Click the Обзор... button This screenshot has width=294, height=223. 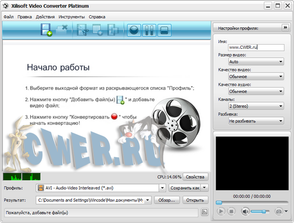[167, 200]
